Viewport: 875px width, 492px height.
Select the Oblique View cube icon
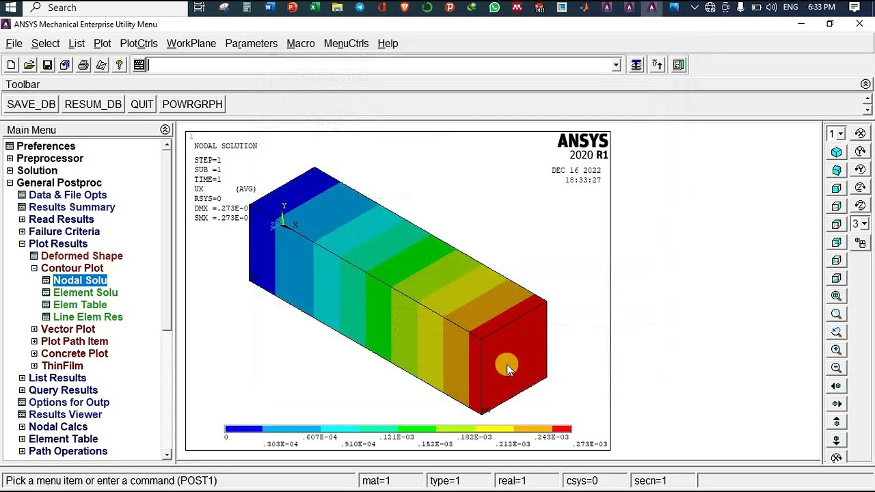pos(836,169)
